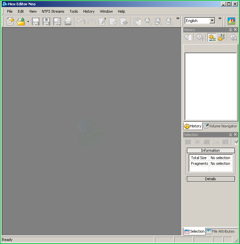Viewport: 240px width, 244px height.
Task: Click the first magnifying glass Find icon
Action: pyautogui.click(x=148, y=21)
